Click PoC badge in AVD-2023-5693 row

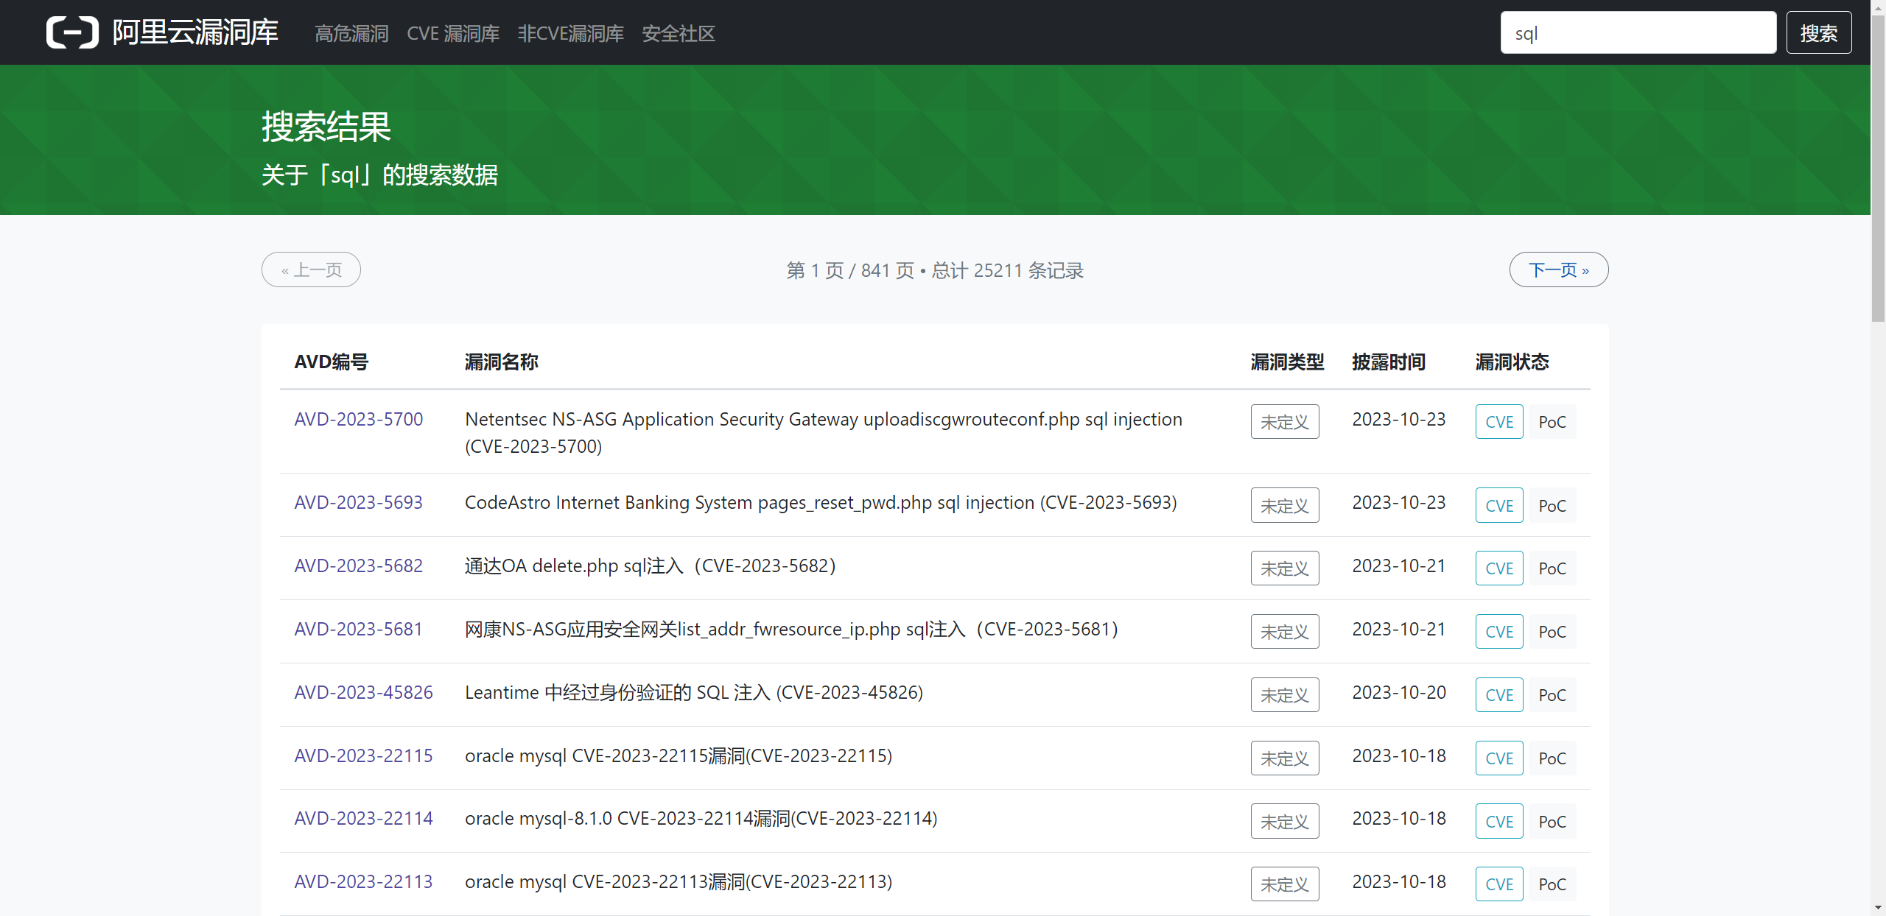[x=1552, y=506]
